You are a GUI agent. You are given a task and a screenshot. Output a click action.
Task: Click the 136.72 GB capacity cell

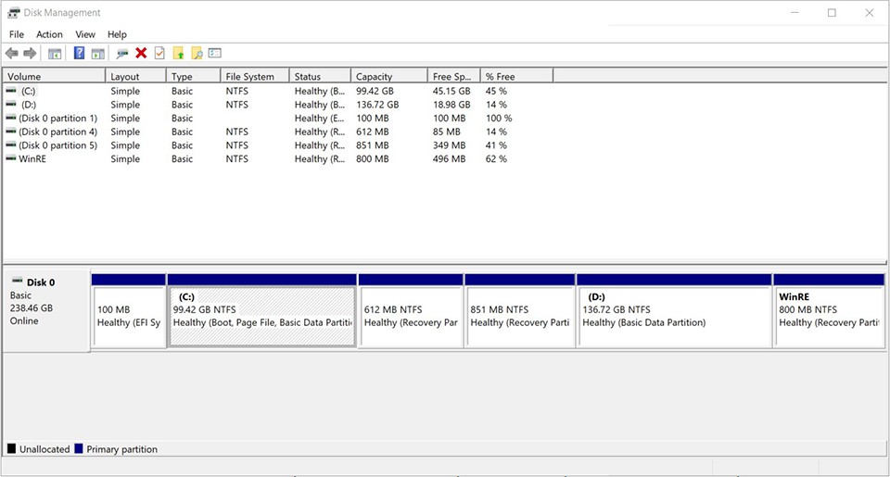click(x=377, y=105)
